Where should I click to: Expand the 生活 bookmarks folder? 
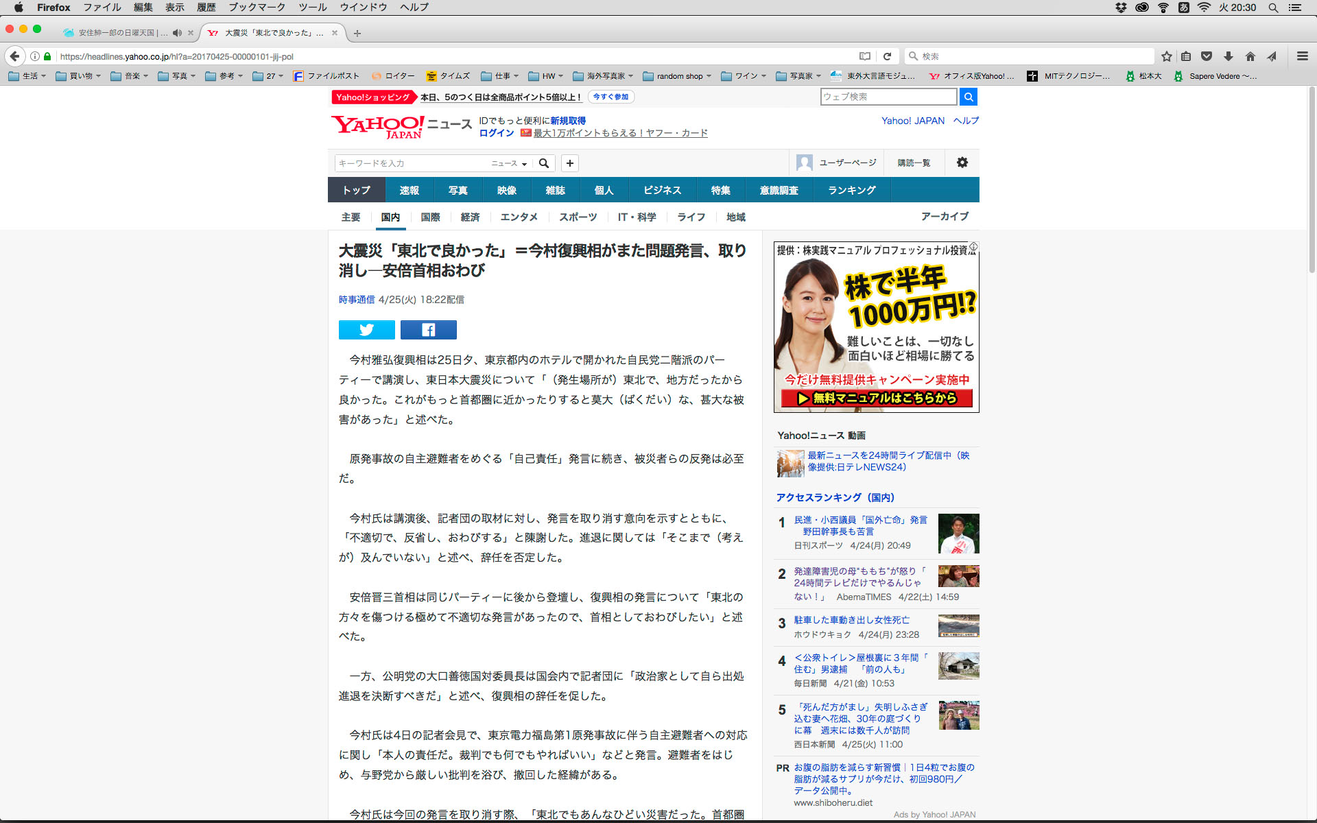27,76
